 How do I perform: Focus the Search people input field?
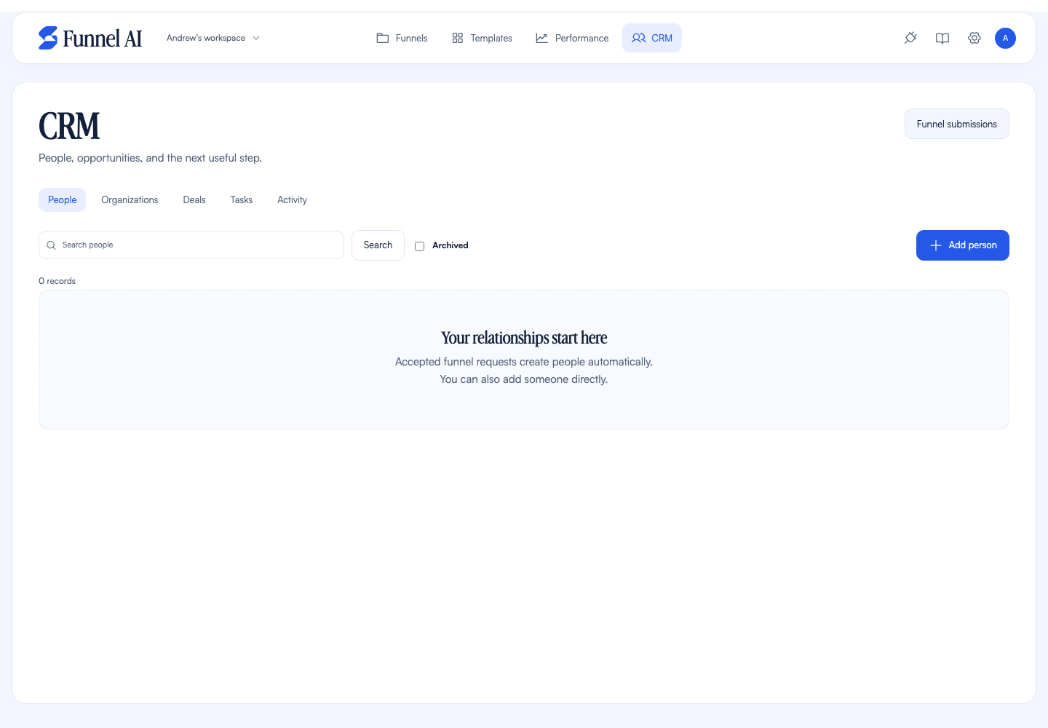(x=191, y=245)
